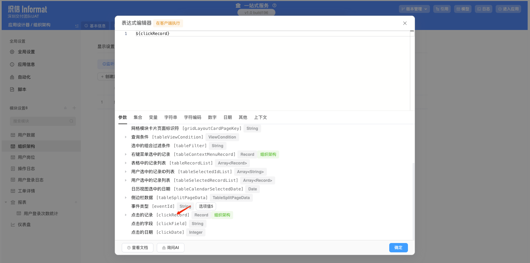Switch to the 上下文 tab
The image size is (530, 263).
(260, 118)
